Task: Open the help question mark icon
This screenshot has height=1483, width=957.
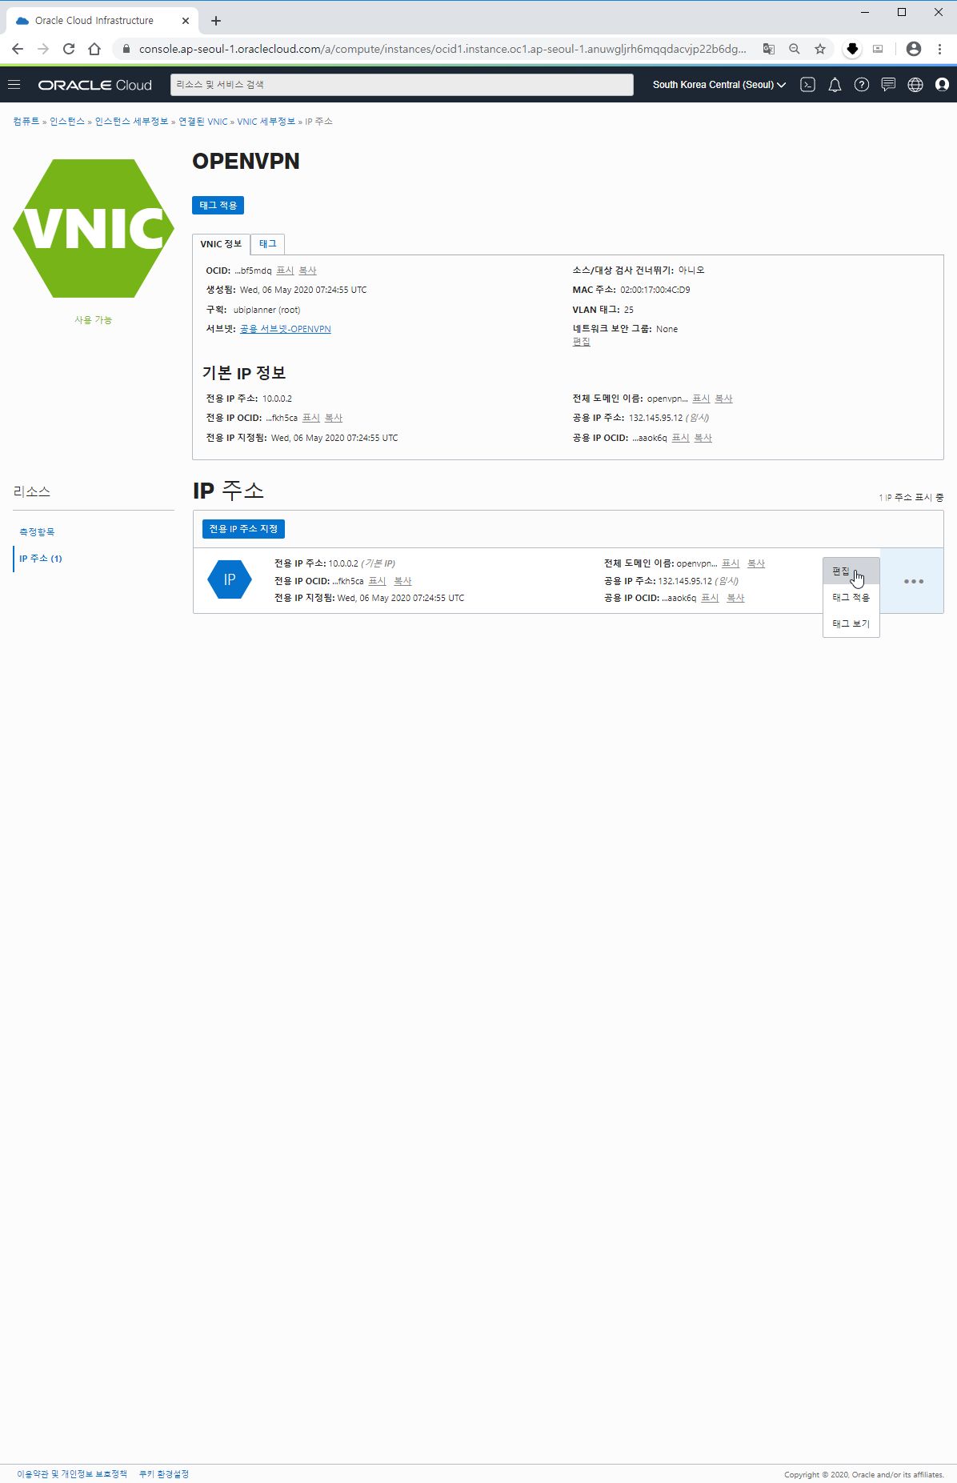Action: click(x=862, y=84)
